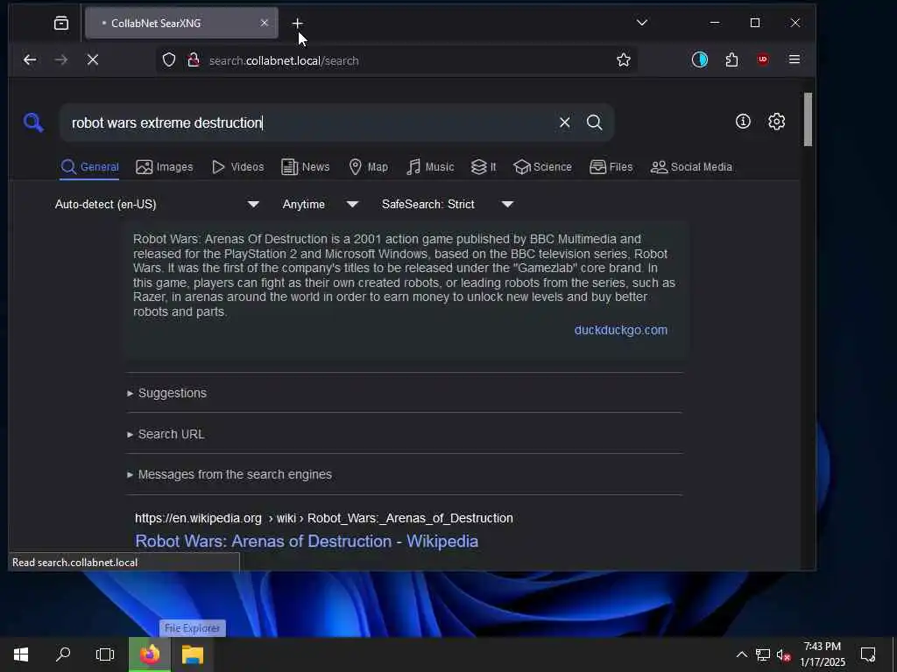Image resolution: width=897 pixels, height=672 pixels.
Task: Open the Windows Start menu
Action: [21, 654]
